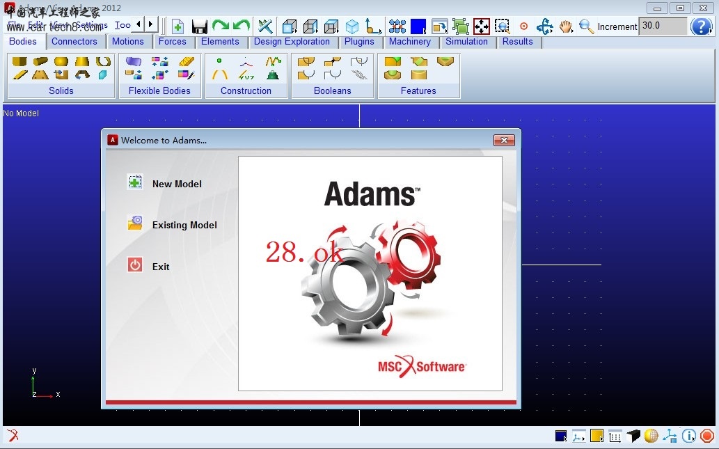719x449 pixels.
Task: Create a new model from the toolbar icon
Action: point(177,26)
